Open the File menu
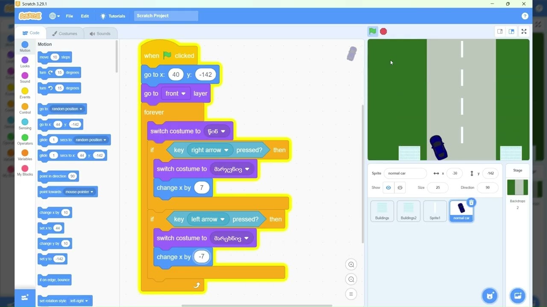Image resolution: width=547 pixels, height=307 pixels. tap(69, 16)
